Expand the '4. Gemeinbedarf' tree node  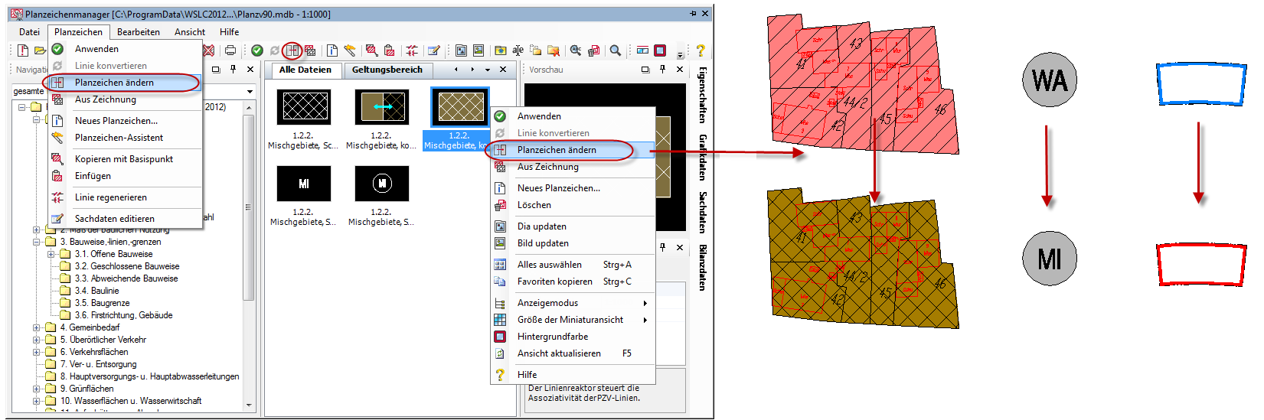point(37,327)
